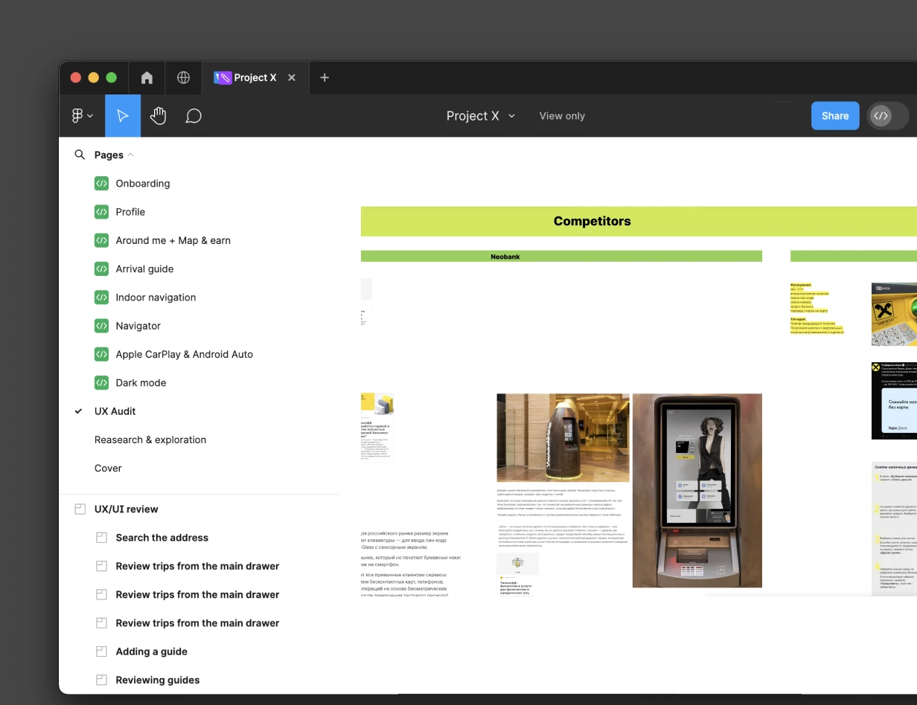The width and height of the screenshot is (917, 705).
Task: Toggle Dev Mode with the code icon
Action: pos(883,115)
